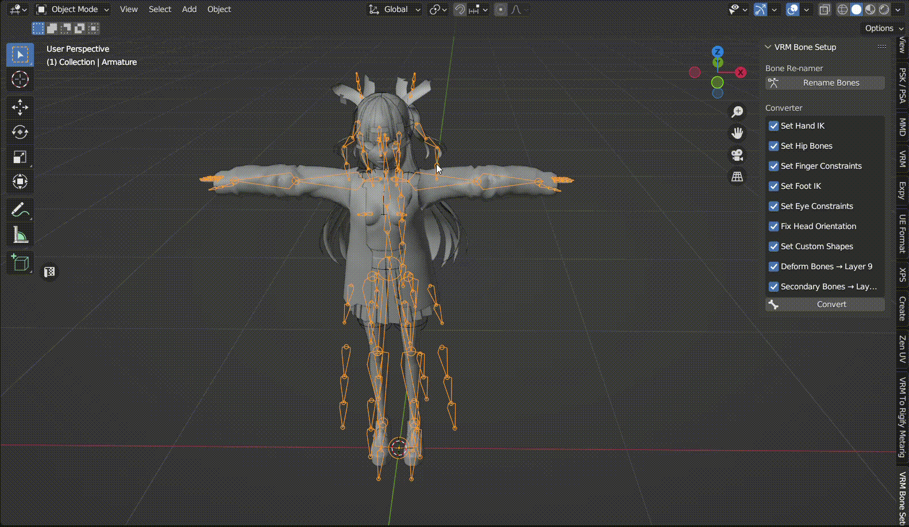The image size is (909, 527).
Task: Uncheck Set Hand IK option
Action: click(x=774, y=126)
